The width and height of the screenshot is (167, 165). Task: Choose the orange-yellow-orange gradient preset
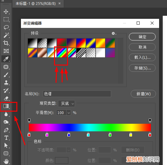[101, 43]
